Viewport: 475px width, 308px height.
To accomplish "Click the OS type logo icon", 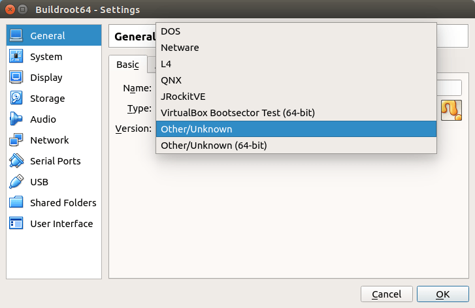I will (x=451, y=110).
